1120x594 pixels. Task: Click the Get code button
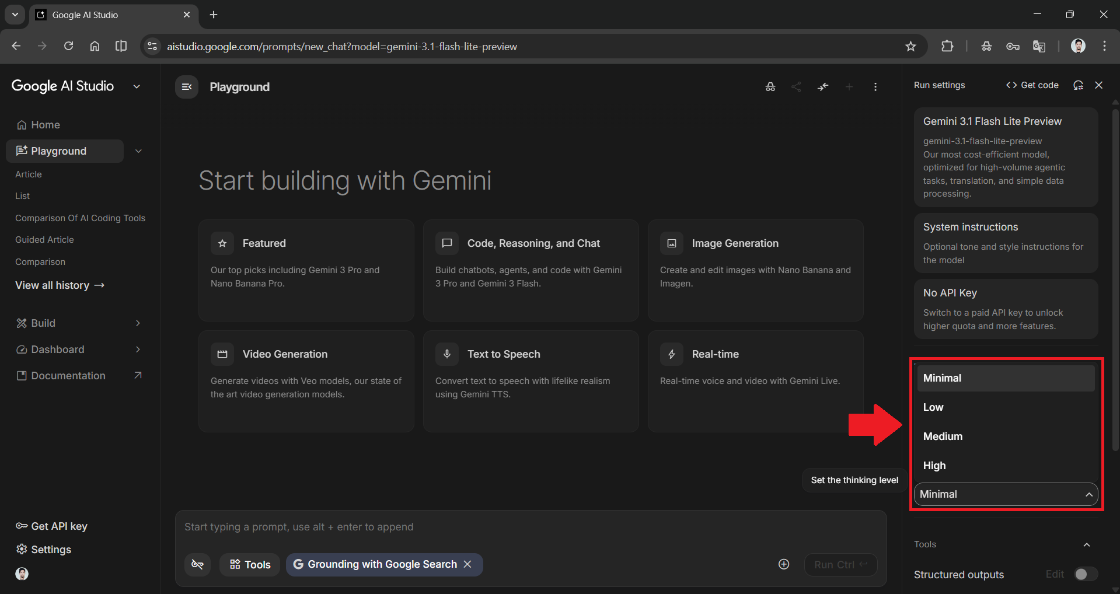point(1032,85)
